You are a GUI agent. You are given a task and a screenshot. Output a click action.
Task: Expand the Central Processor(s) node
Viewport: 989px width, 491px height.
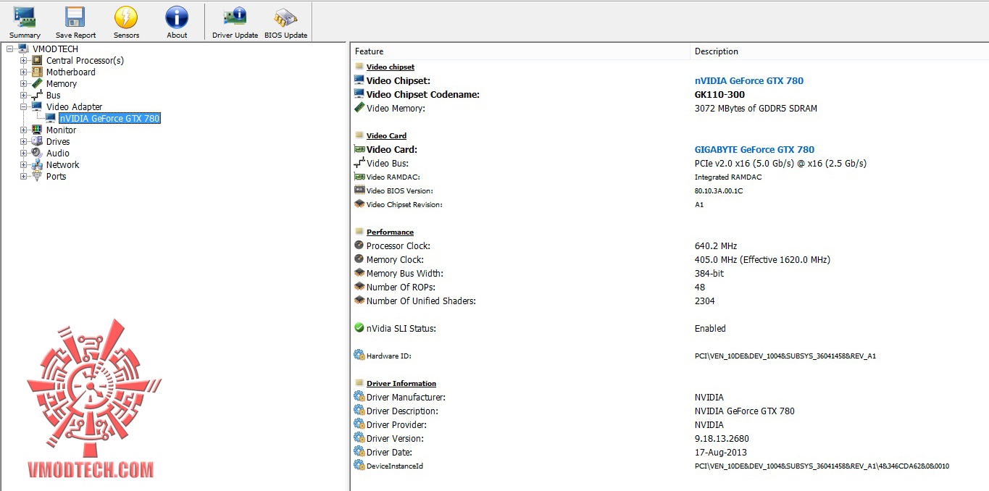coord(24,61)
